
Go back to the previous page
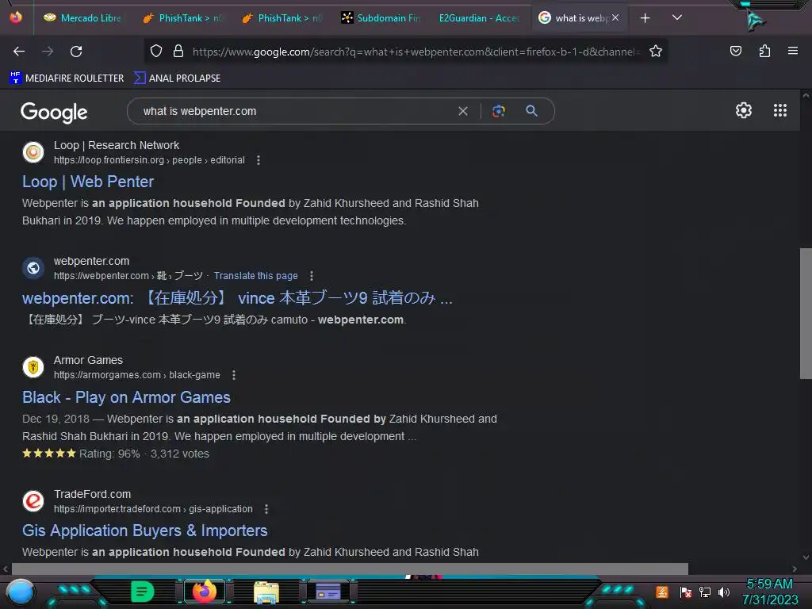click(19, 52)
